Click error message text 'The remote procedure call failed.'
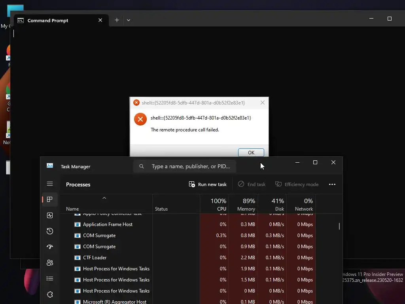Image resolution: width=405 pixels, height=304 pixels. coord(185,130)
